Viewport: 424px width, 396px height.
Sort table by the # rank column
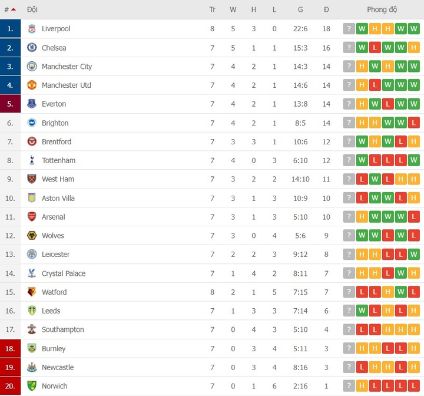[9, 9]
